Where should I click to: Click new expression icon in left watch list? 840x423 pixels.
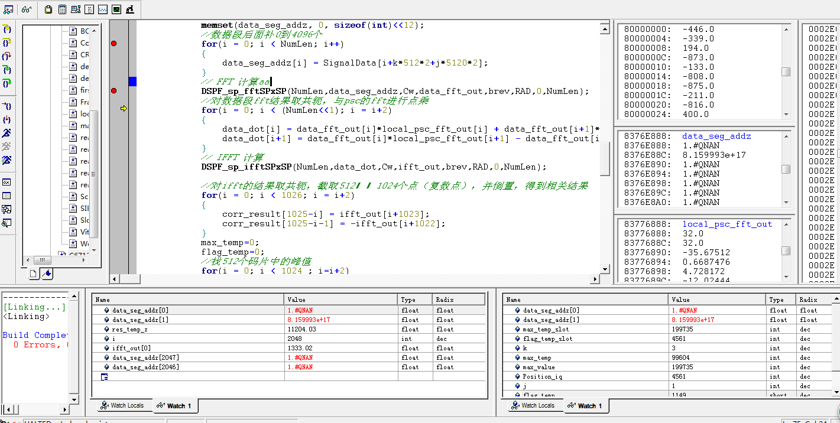point(104,376)
